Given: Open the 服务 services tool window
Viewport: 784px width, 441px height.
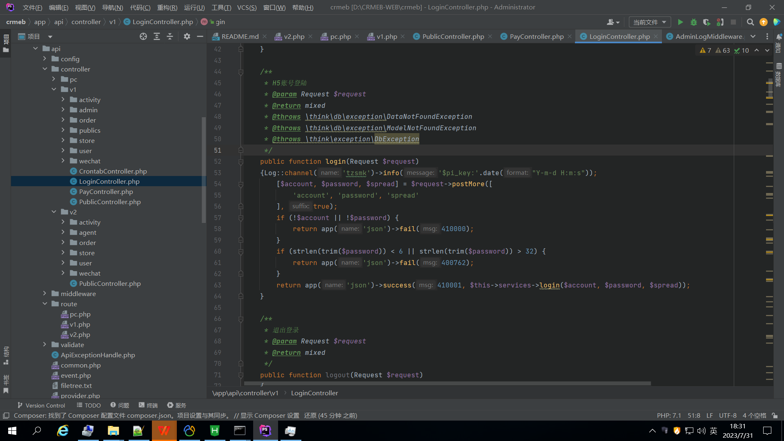Looking at the screenshot, I should (x=176, y=405).
